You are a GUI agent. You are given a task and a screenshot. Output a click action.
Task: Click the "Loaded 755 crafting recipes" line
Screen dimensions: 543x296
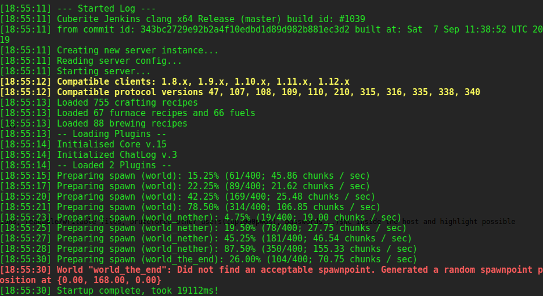[x=127, y=103]
